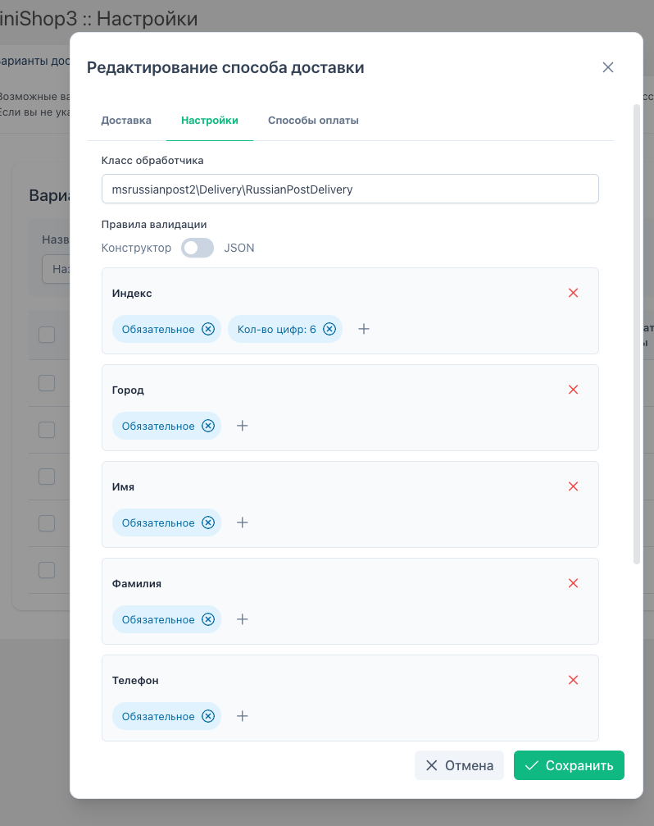The width and height of the screenshot is (654, 826).
Task: Remove the Обязательное rule from Город
Action: (208, 426)
